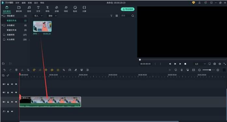
Task: Open the 转场 transitions tab
Action: pos(47,9)
